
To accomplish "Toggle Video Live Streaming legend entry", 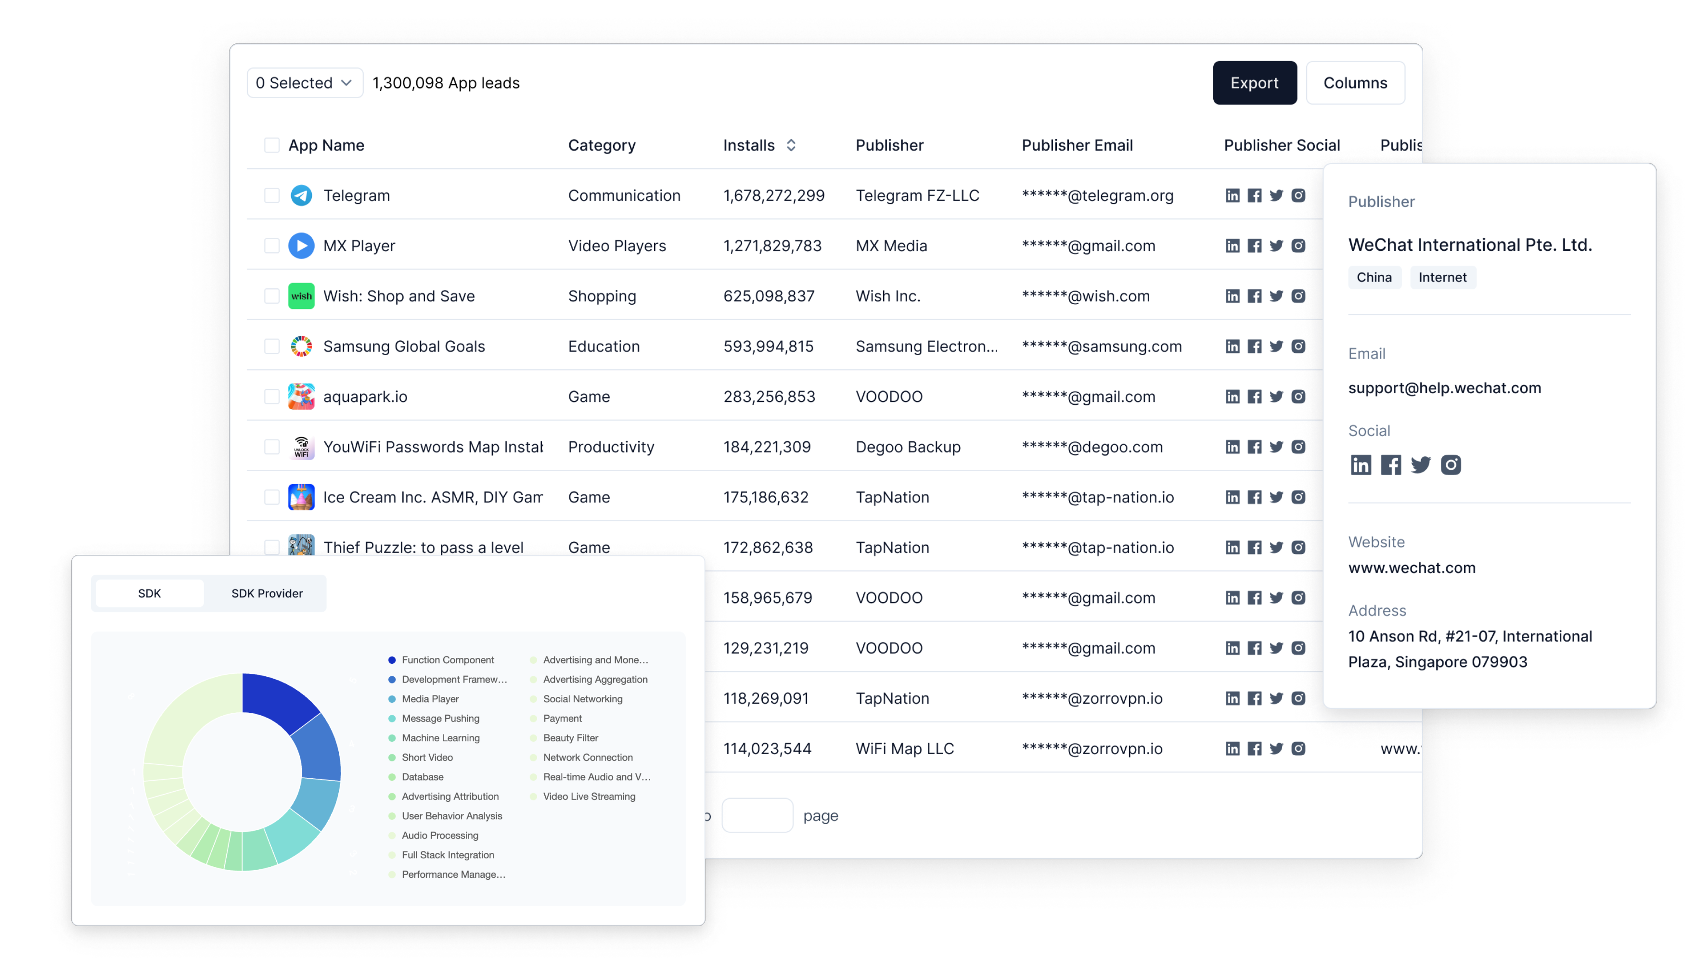I will point(583,797).
